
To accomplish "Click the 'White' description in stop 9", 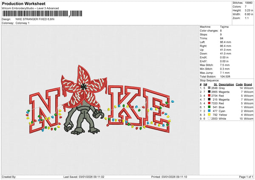I will (x=222, y=119).
